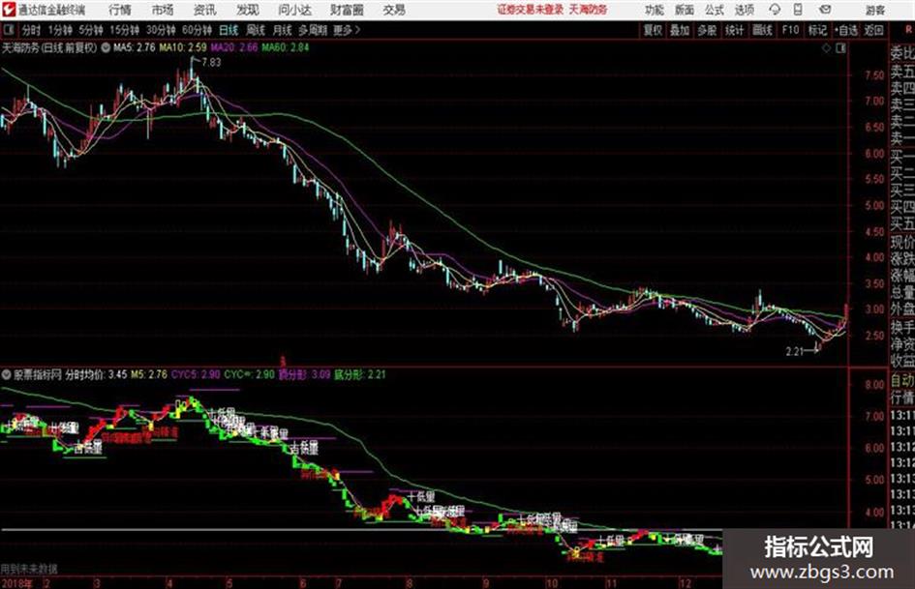This screenshot has width=915, height=589.
Task: Click the 7.00 tick on main price axis
Action: (x=874, y=101)
